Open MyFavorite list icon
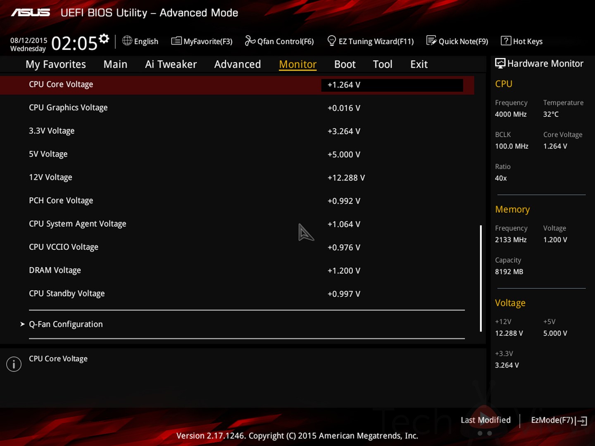The width and height of the screenshot is (595, 446). coord(176,40)
